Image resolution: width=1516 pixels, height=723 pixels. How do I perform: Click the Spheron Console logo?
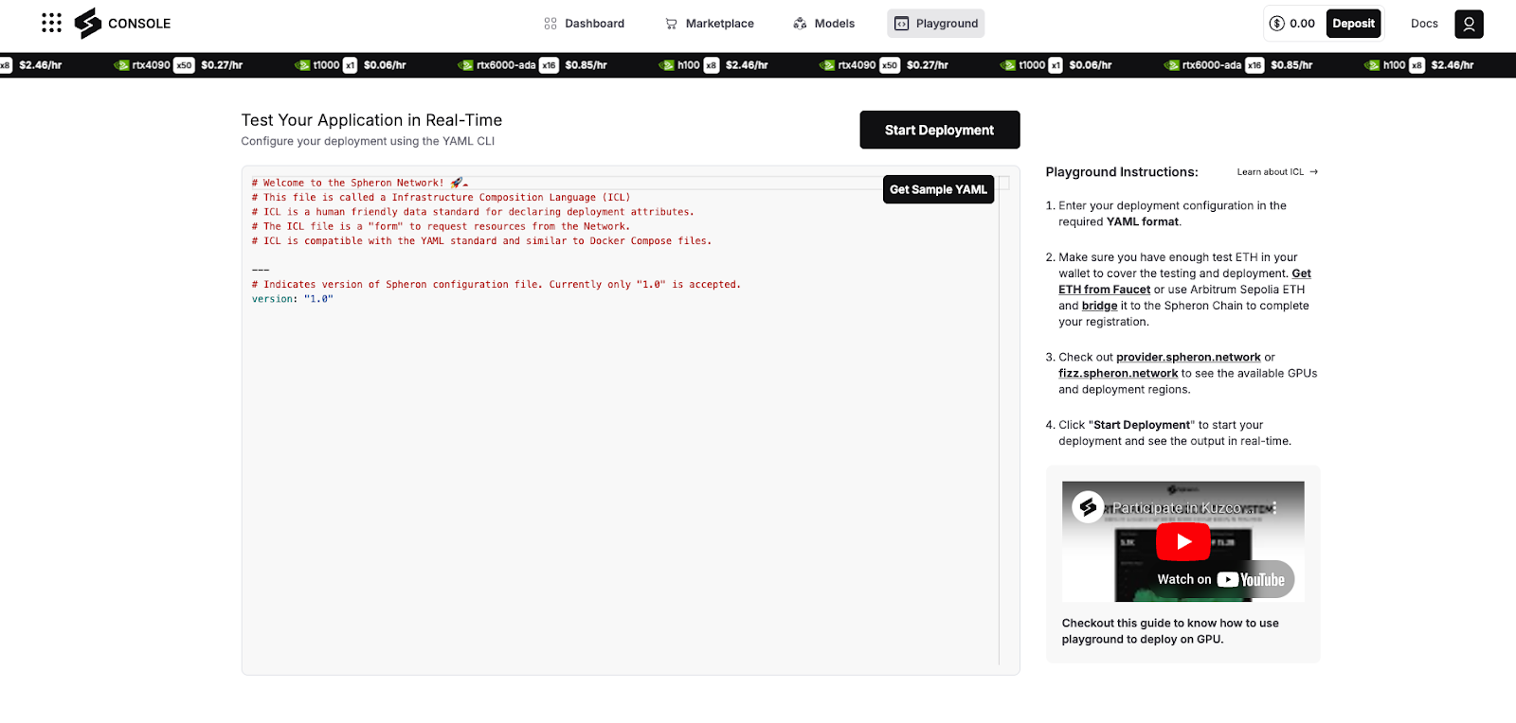(x=122, y=24)
